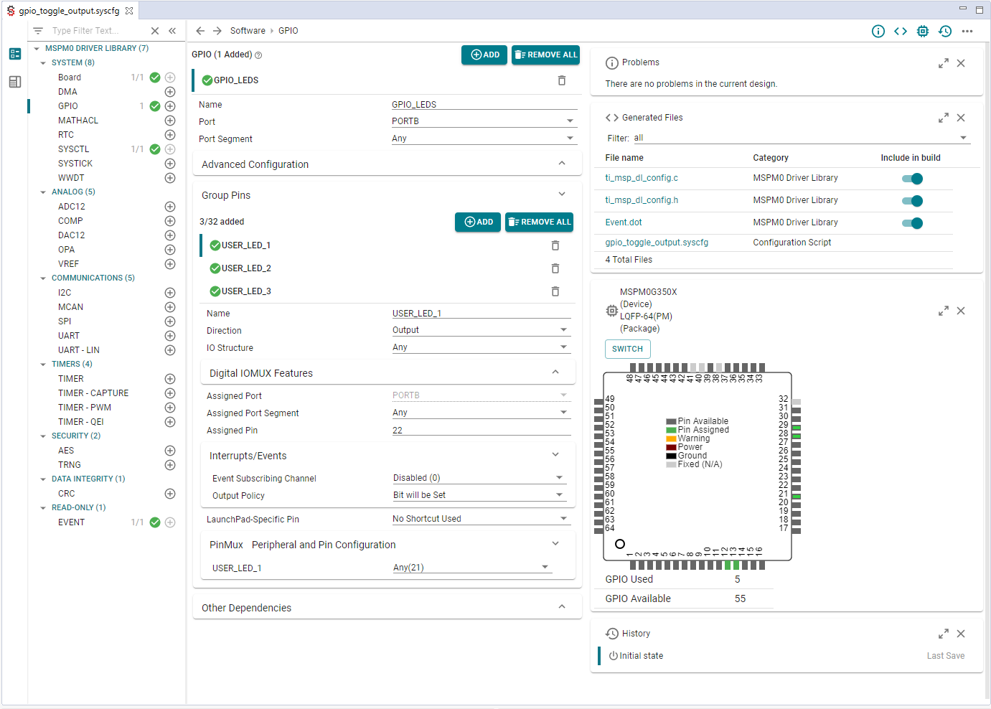
Task: Open the more options ellipsis menu
Action: [x=967, y=31]
